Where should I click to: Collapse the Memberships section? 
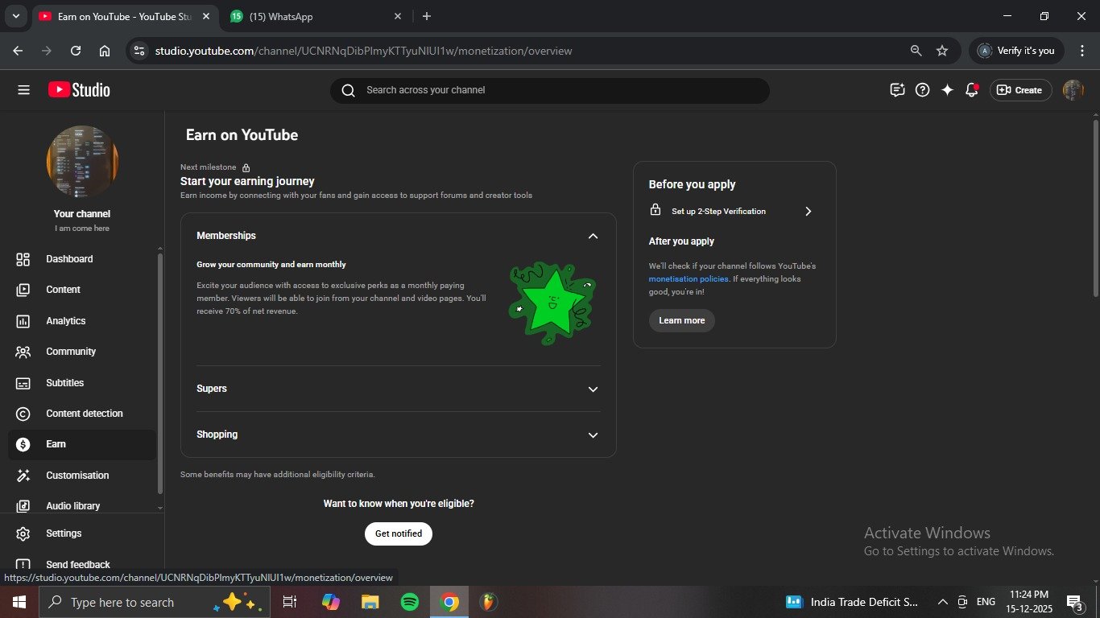(x=593, y=236)
